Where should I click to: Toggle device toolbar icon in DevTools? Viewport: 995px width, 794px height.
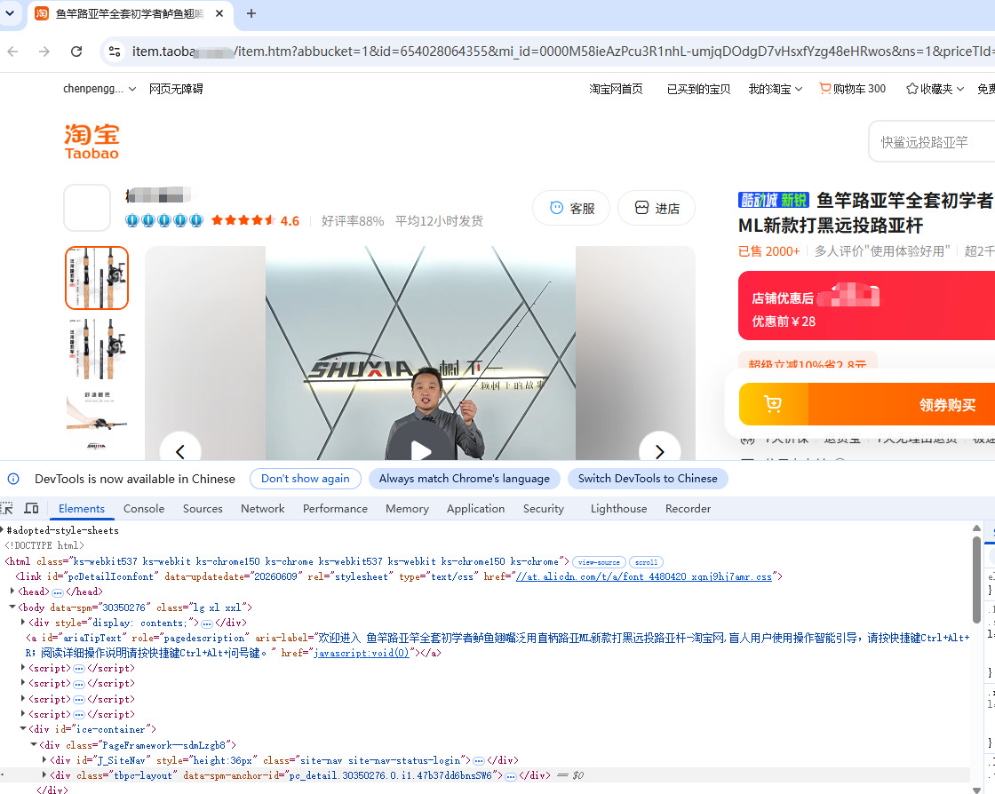point(31,509)
